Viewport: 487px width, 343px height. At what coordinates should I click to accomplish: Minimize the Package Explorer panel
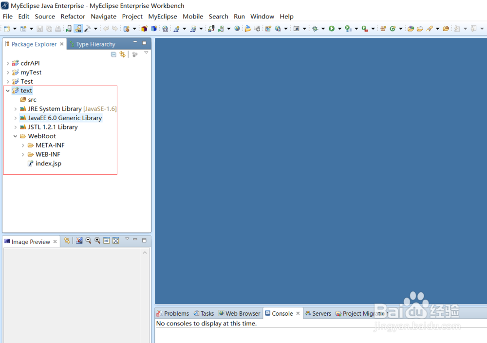tap(135, 42)
